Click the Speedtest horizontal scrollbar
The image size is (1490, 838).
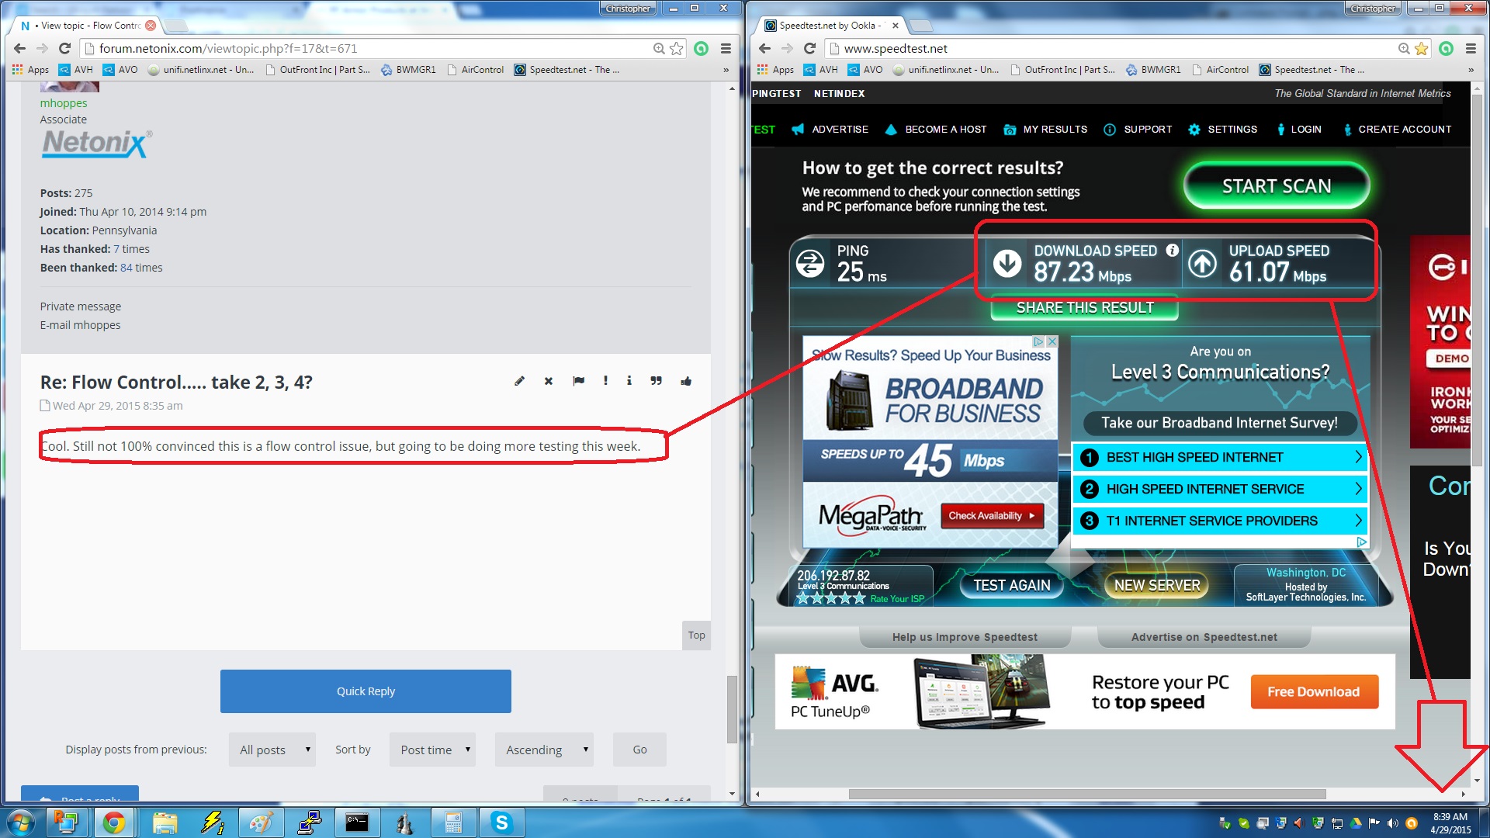pyautogui.click(x=1086, y=794)
